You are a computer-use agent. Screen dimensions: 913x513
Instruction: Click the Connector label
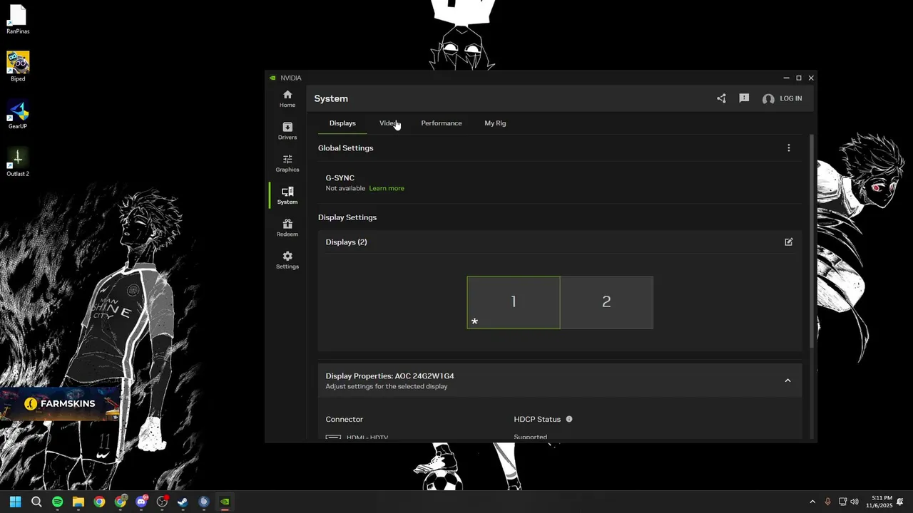tap(345, 419)
